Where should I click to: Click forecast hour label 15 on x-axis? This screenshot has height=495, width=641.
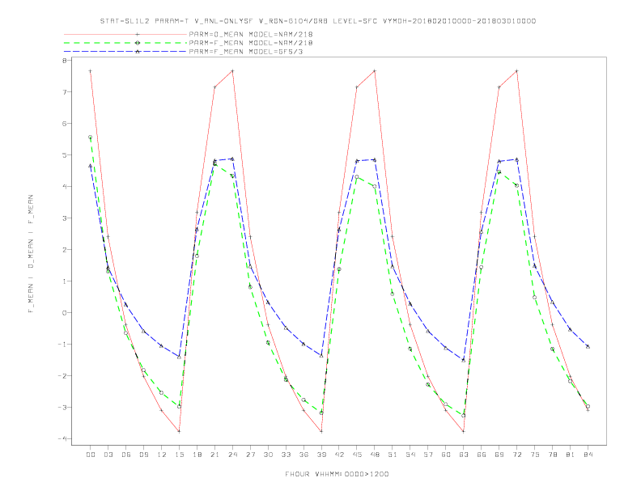(x=180, y=455)
